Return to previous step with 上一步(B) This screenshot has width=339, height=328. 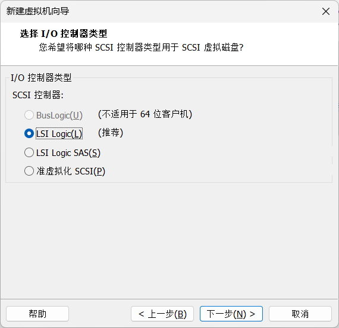click(x=162, y=314)
